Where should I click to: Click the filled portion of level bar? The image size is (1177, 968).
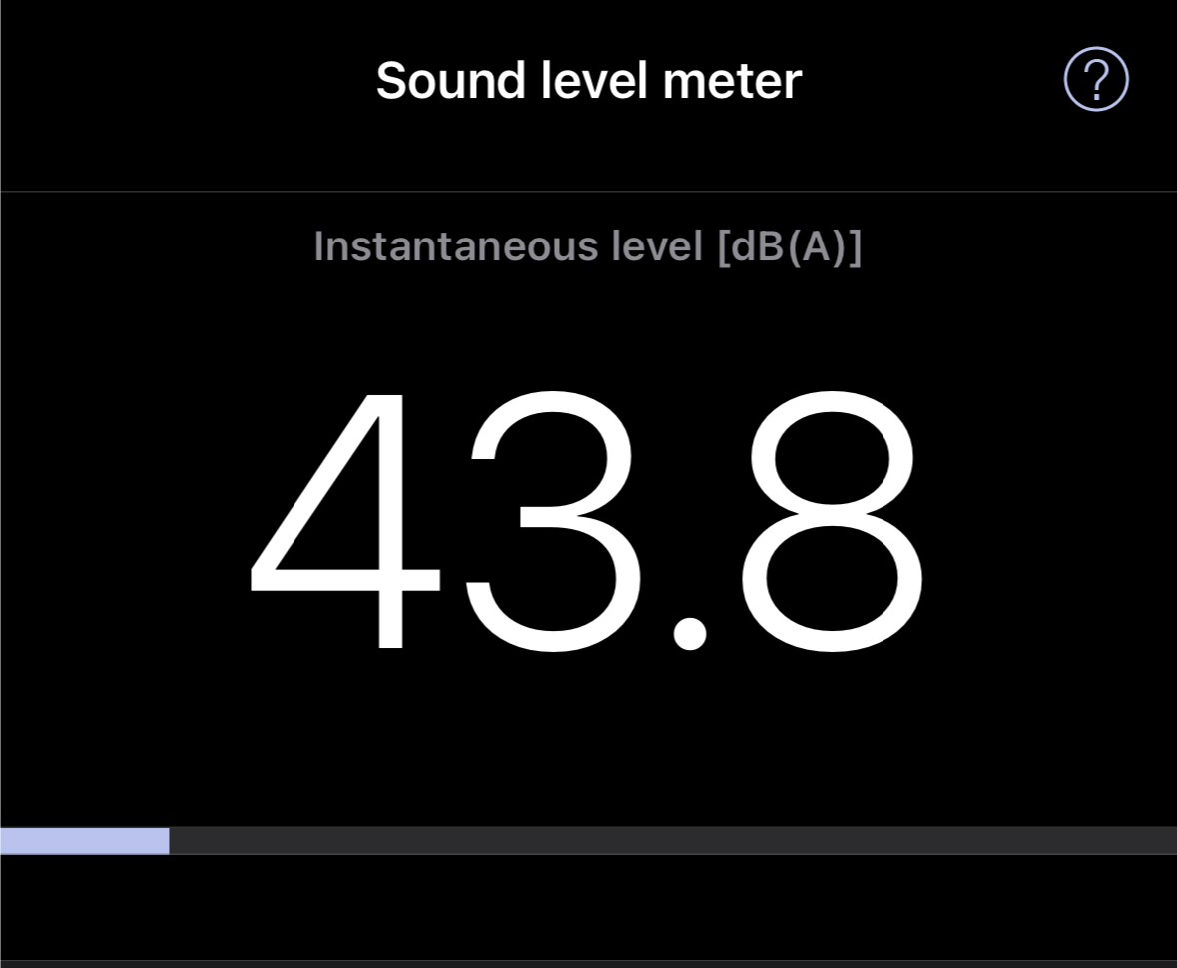pyautogui.click(x=84, y=841)
